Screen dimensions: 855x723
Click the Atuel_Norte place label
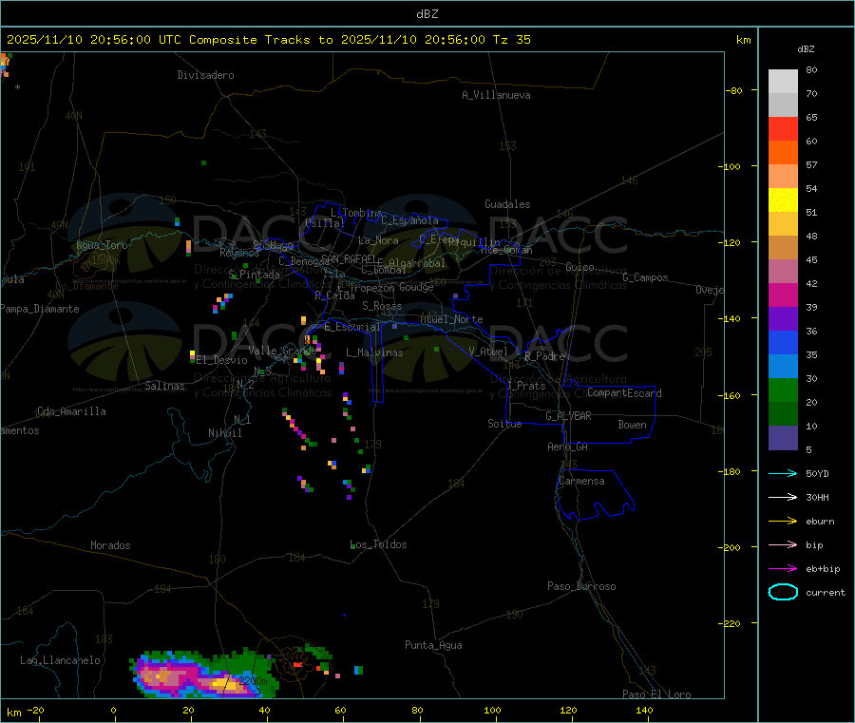click(451, 319)
